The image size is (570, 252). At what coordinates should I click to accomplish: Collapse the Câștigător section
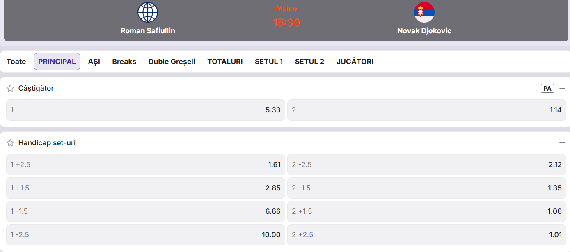[x=562, y=88]
